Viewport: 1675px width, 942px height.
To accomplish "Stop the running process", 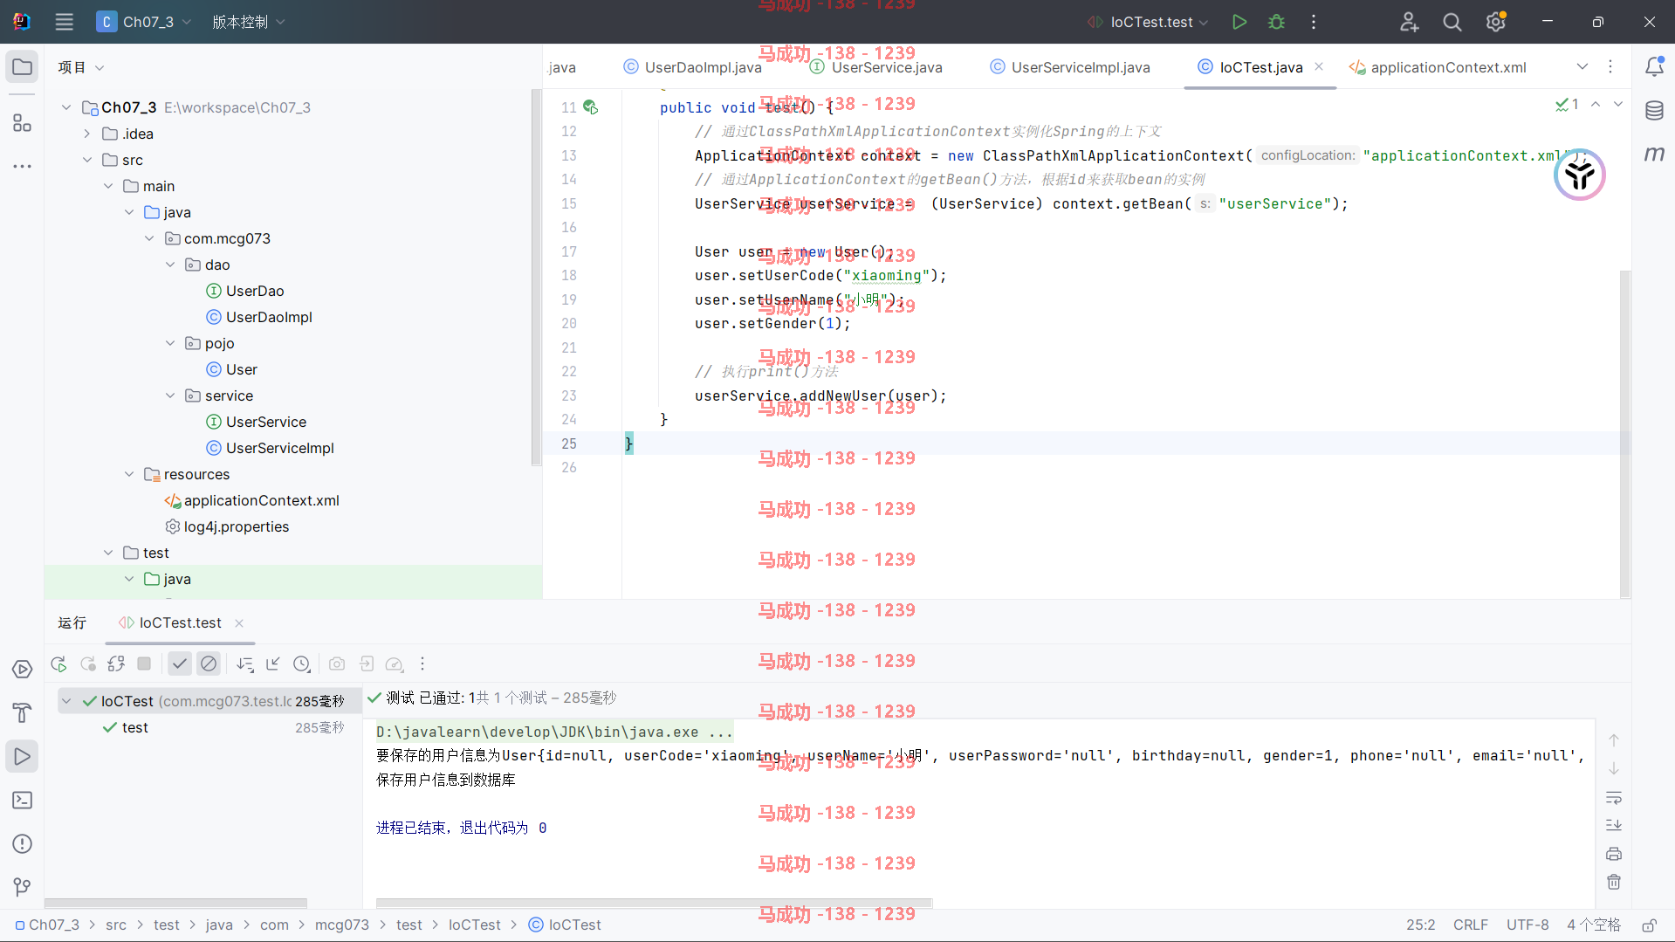I will coord(144,664).
